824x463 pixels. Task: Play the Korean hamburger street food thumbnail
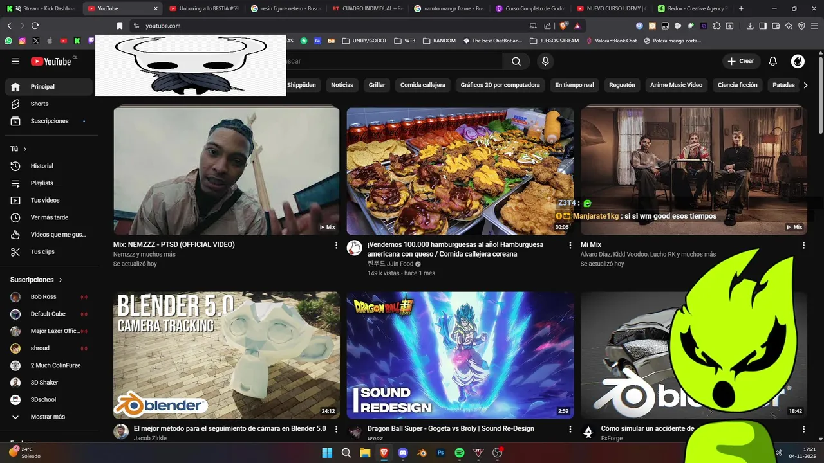point(460,171)
